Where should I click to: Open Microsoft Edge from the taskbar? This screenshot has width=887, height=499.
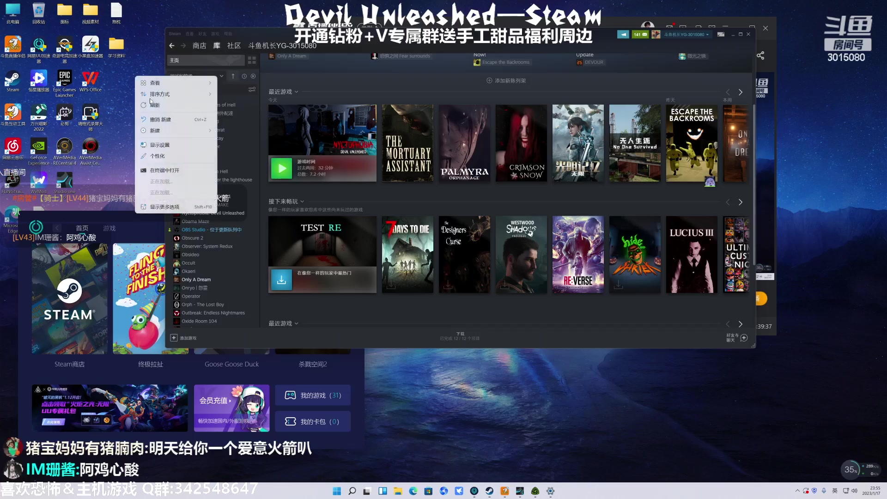coord(413,491)
